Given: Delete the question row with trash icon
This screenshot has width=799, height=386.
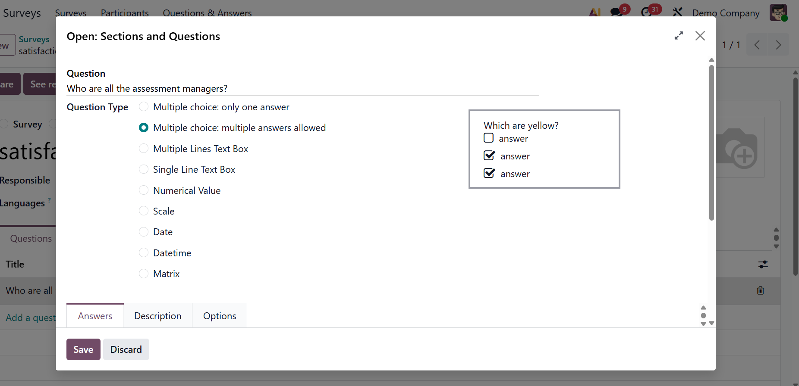Looking at the screenshot, I should click(760, 290).
